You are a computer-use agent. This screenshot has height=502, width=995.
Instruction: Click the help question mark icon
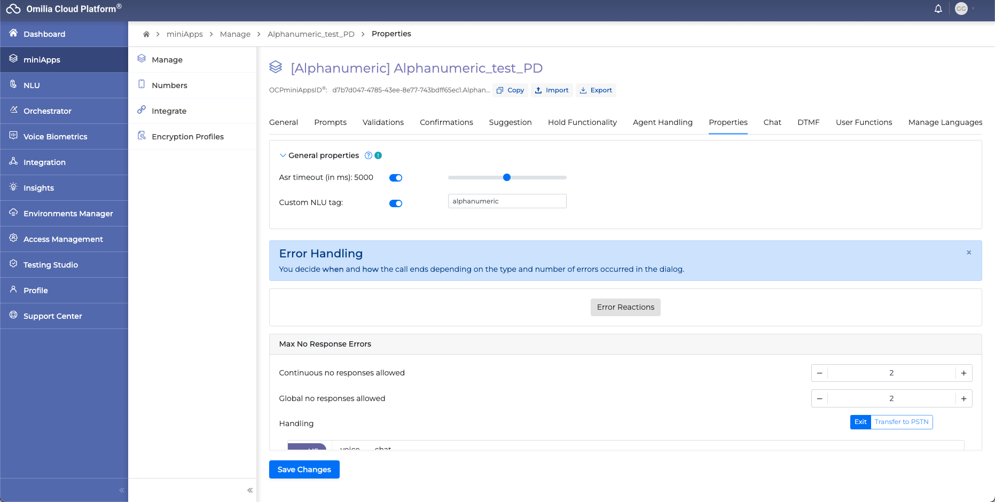[368, 155]
